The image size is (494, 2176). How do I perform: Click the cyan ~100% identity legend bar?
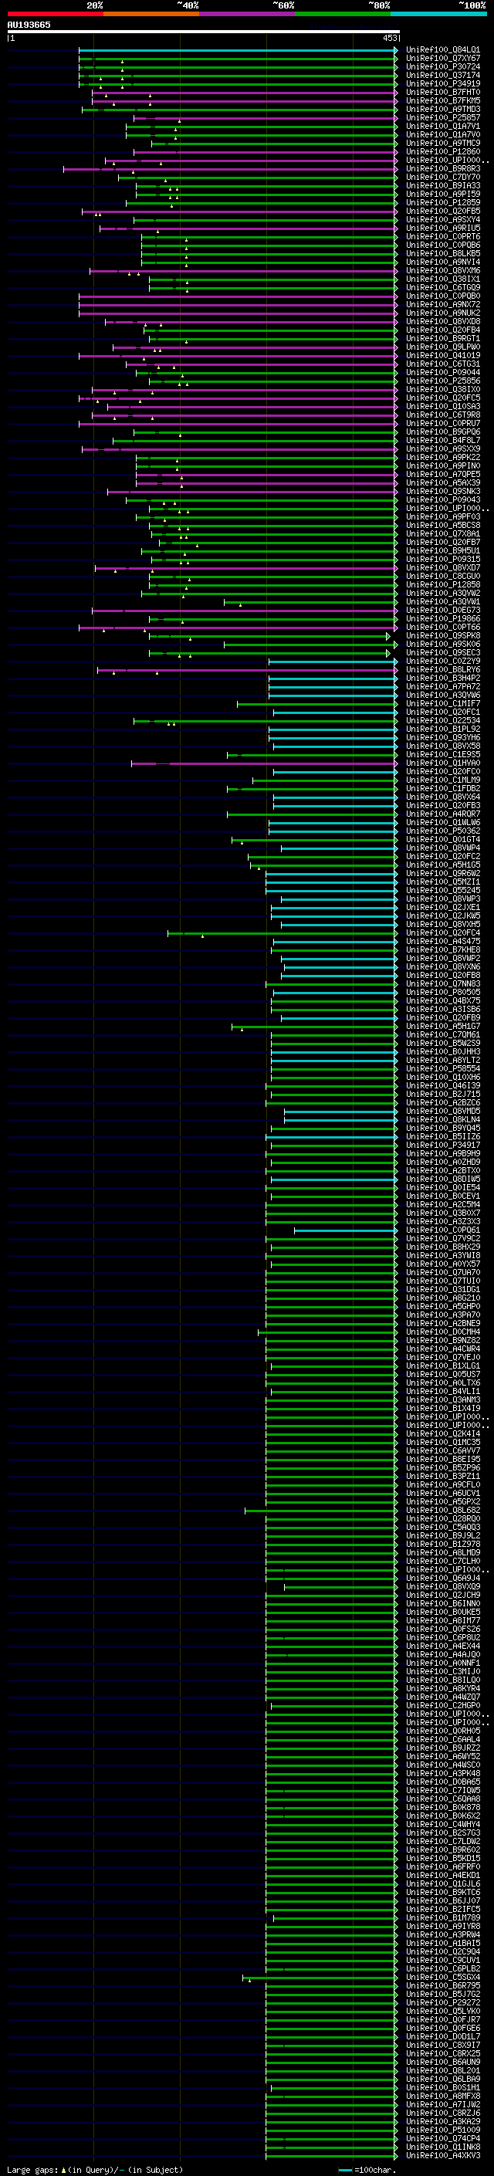439,14
